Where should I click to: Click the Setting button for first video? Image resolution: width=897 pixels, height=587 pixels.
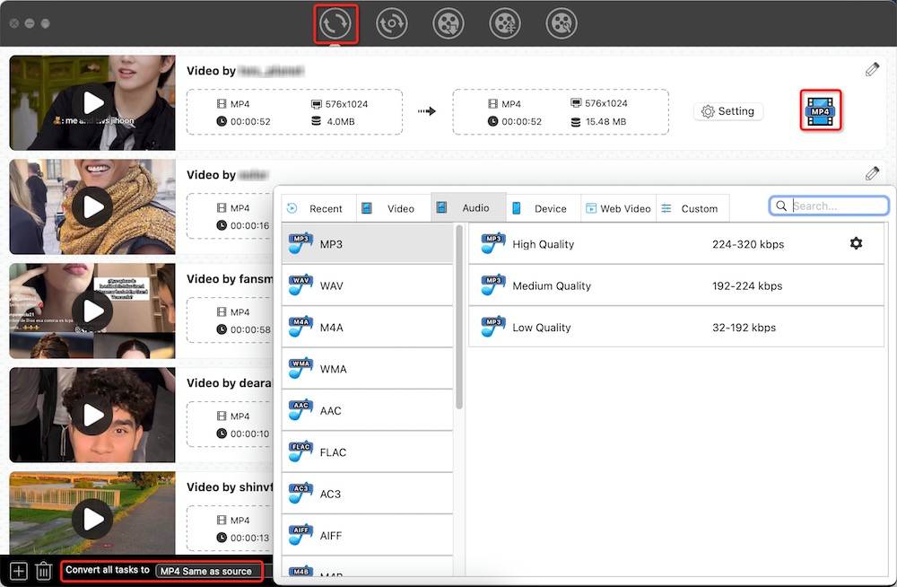(728, 111)
